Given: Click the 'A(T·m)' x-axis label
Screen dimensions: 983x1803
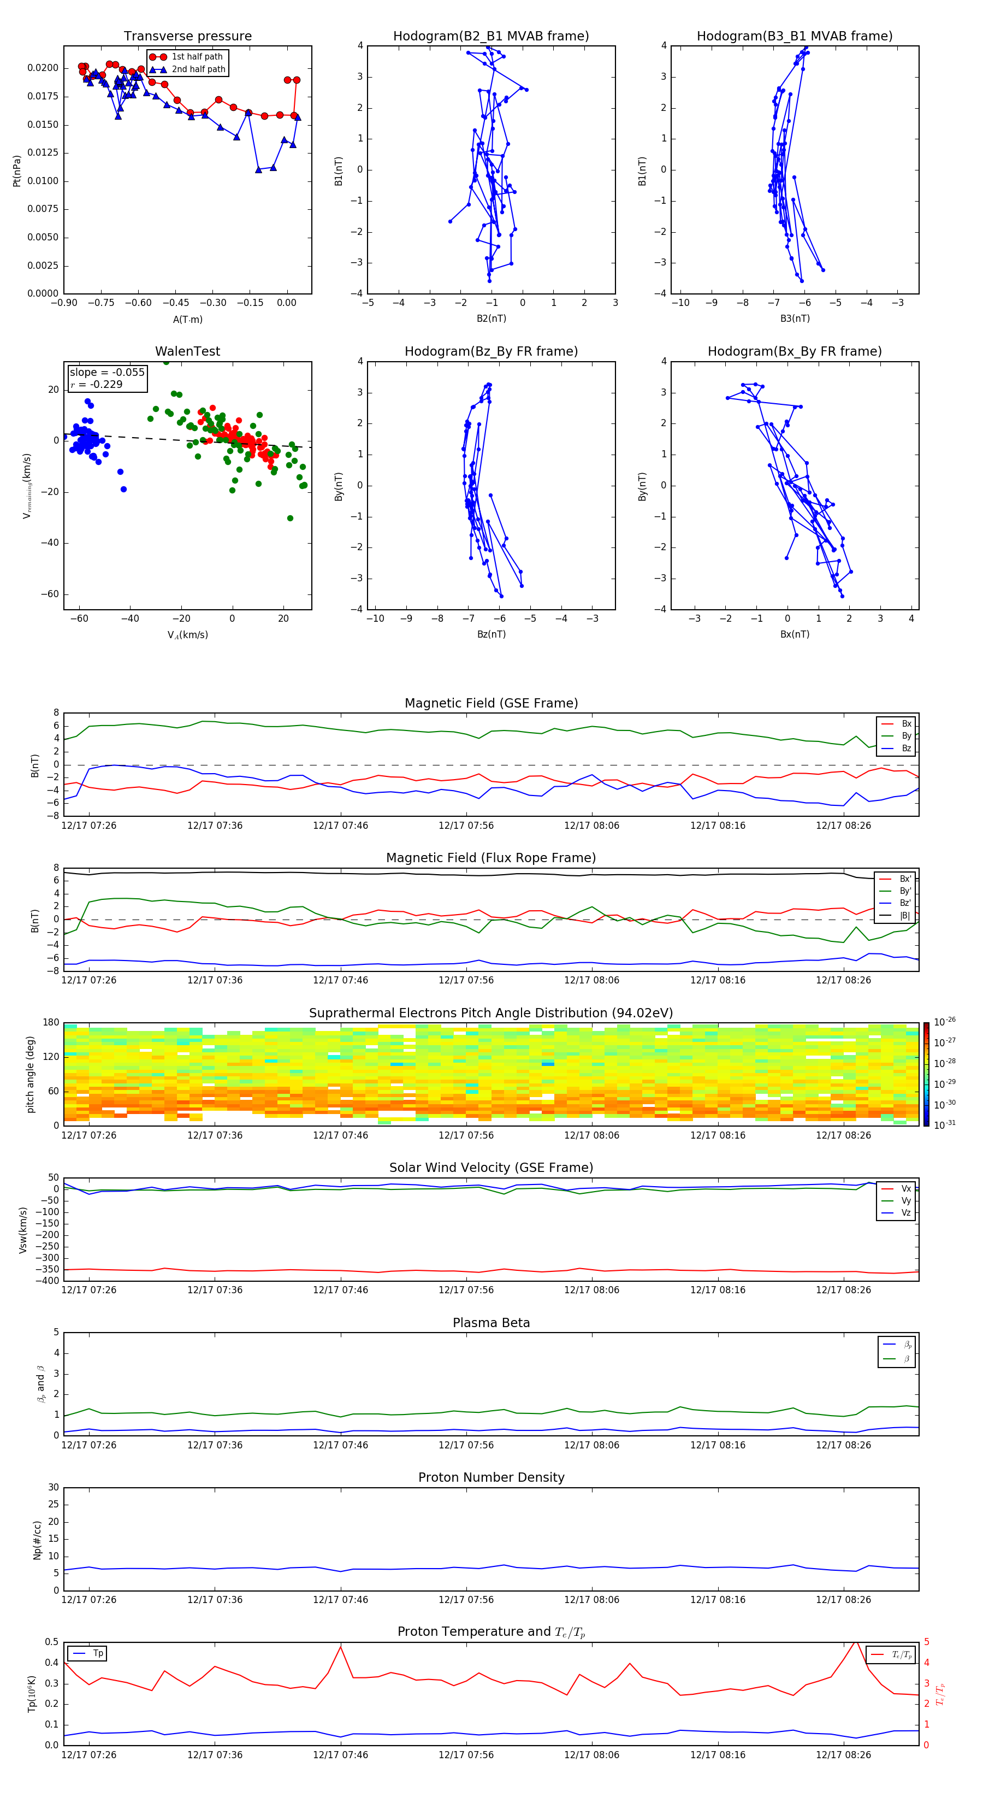Looking at the screenshot, I should click(x=187, y=319).
